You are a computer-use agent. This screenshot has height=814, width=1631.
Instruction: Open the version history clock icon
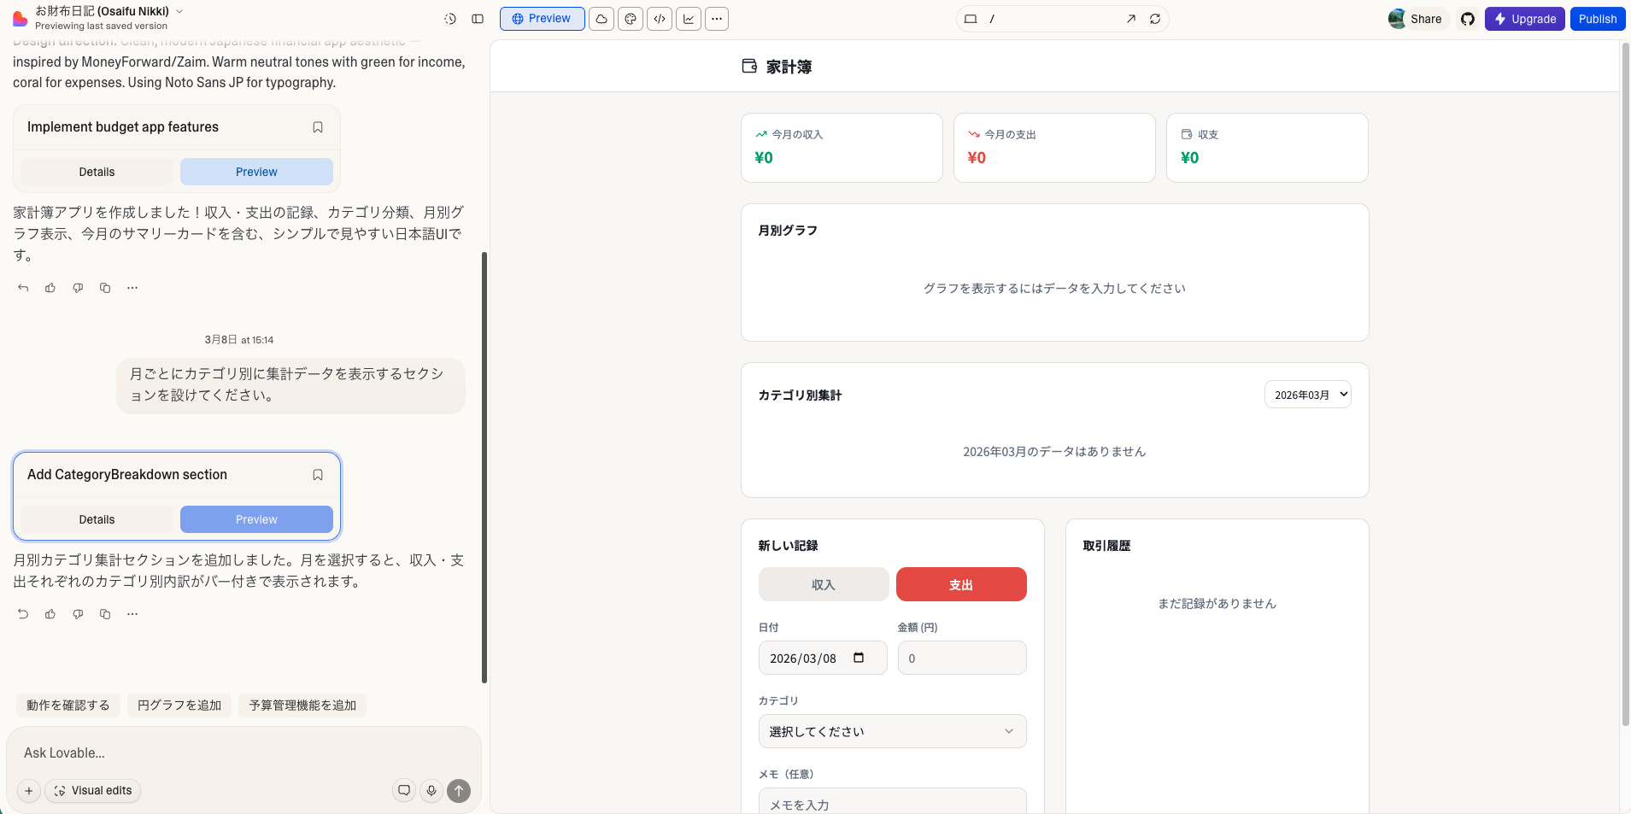[450, 19]
